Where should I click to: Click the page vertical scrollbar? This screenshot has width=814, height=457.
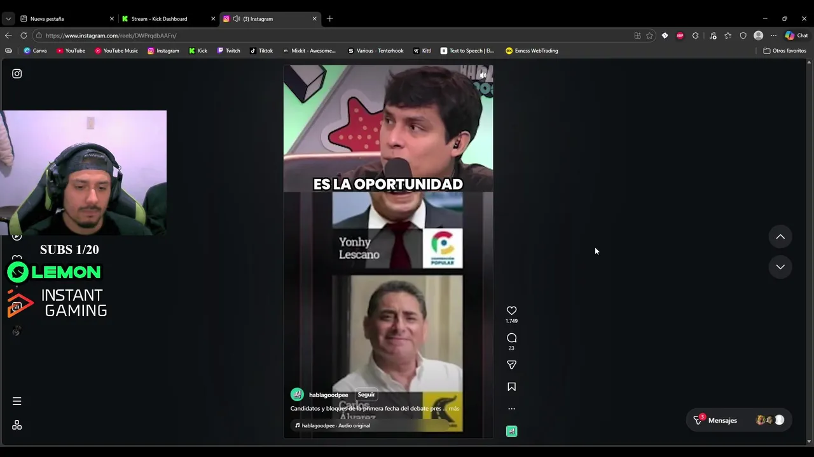click(809, 251)
